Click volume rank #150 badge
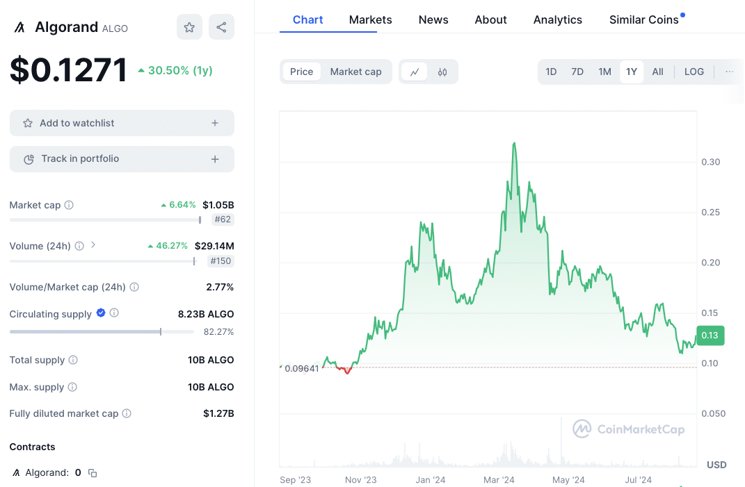This screenshot has width=745, height=487. (x=221, y=261)
